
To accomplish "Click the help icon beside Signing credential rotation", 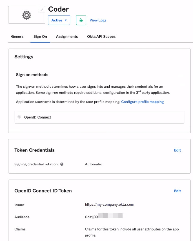I will (x=62, y=164).
